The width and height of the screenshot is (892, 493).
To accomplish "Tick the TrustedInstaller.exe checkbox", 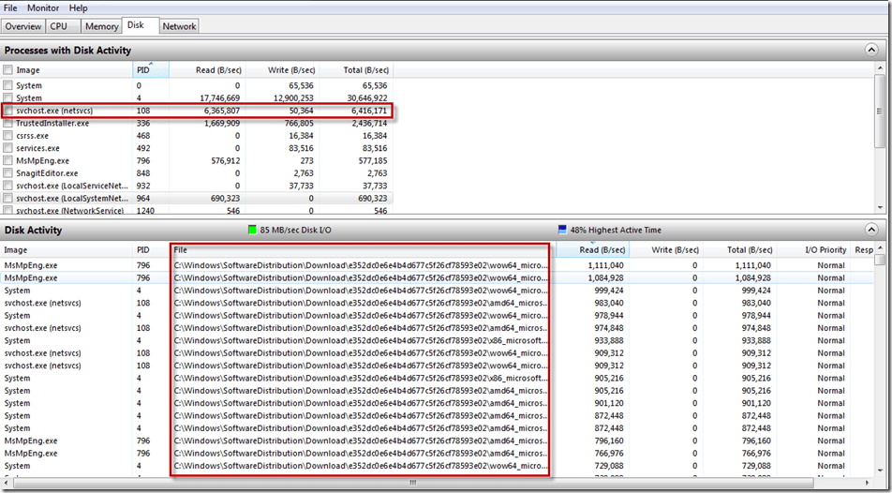I will (x=8, y=124).
